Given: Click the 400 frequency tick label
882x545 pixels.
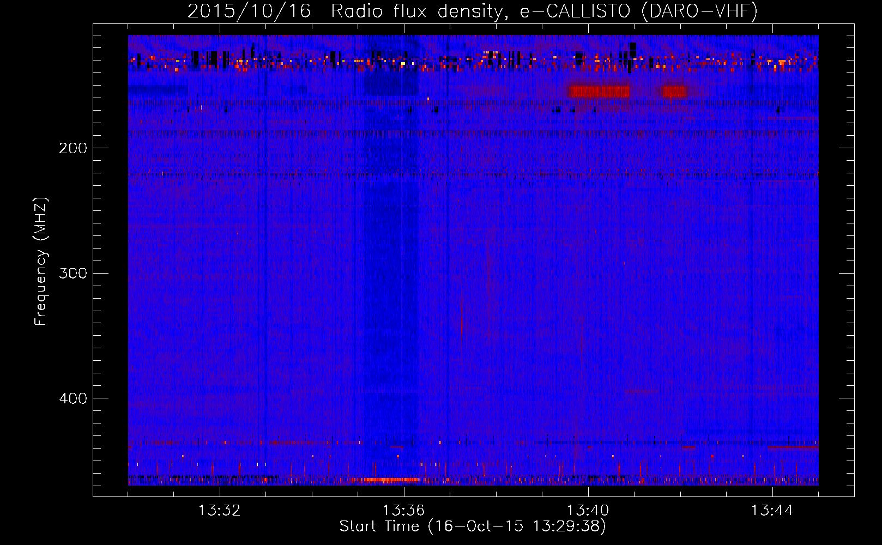Looking at the screenshot, I should tap(73, 398).
